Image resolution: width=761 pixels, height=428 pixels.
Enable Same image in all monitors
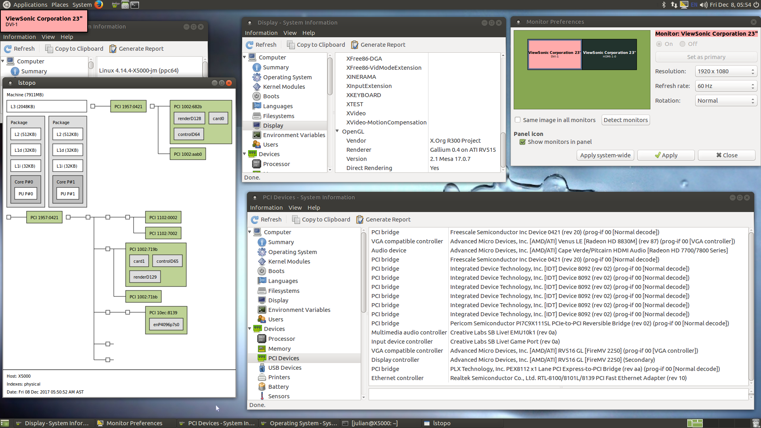pyautogui.click(x=518, y=120)
